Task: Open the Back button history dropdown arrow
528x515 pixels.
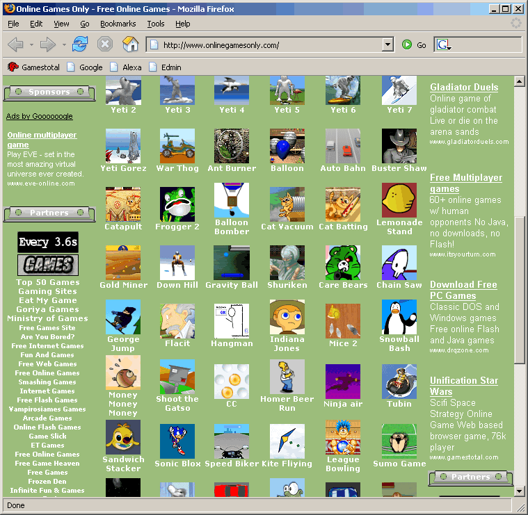Action: point(31,45)
